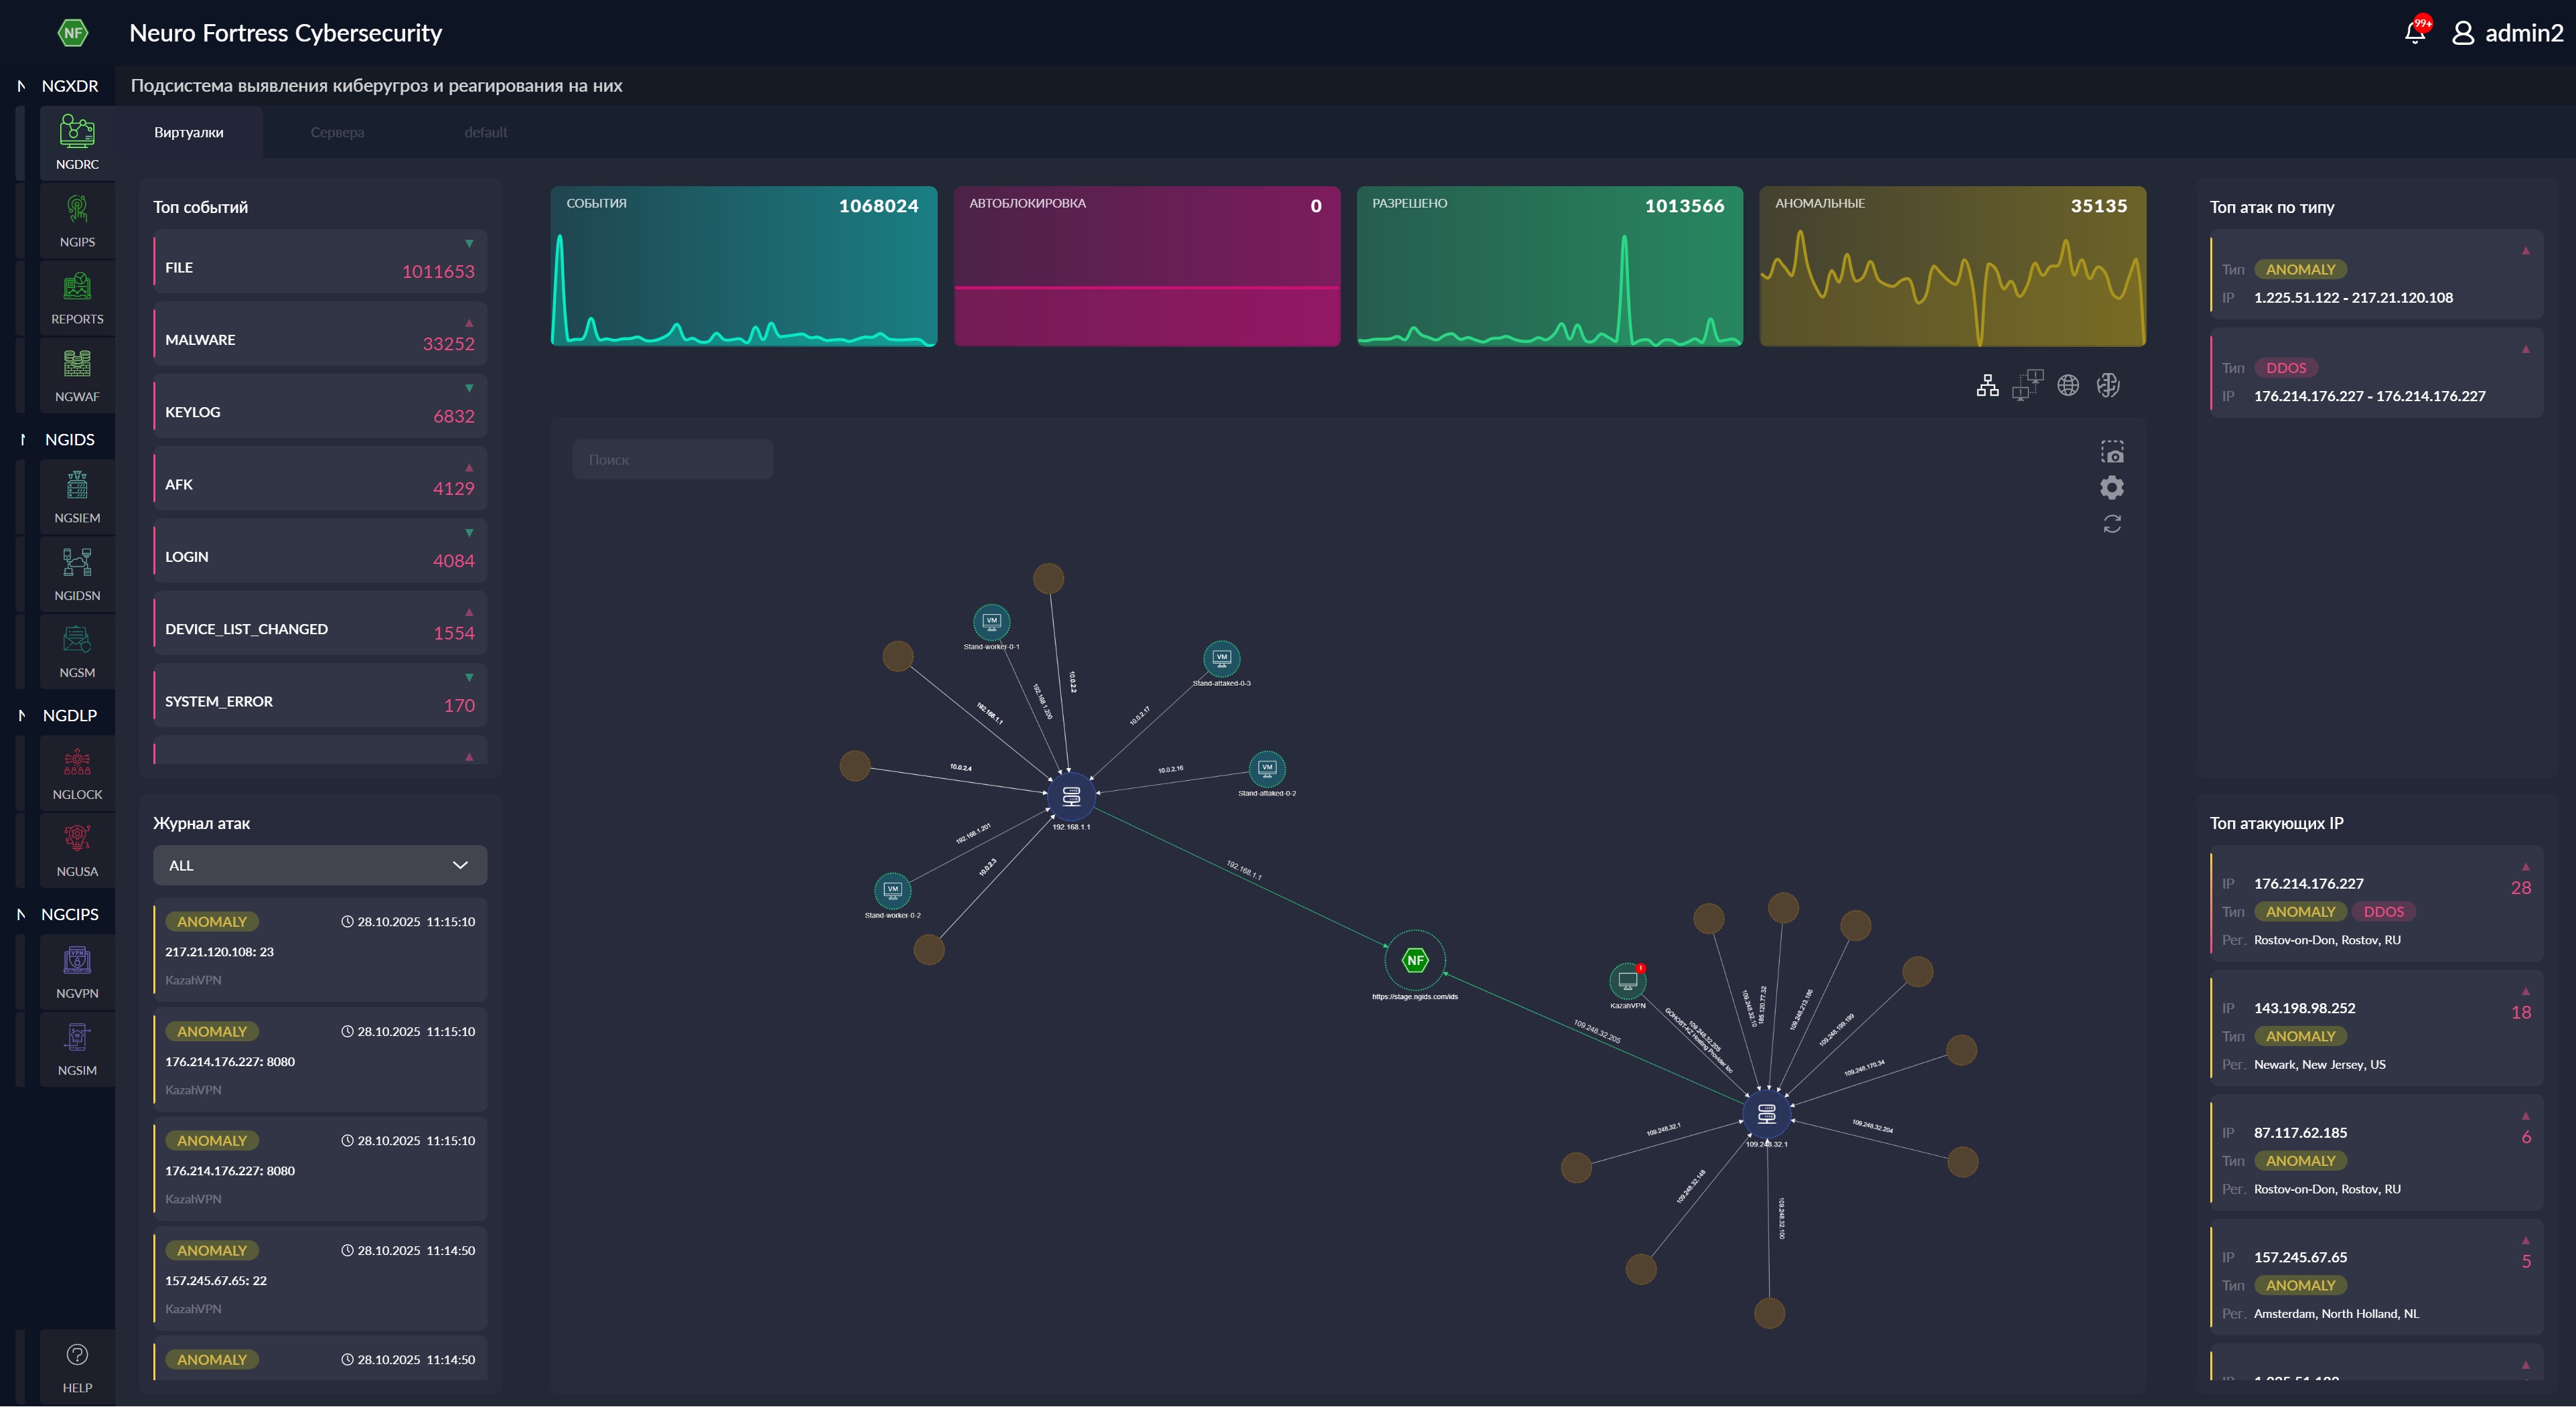
Task: Expand the FILE event entry arrow
Action: (x=469, y=244)
